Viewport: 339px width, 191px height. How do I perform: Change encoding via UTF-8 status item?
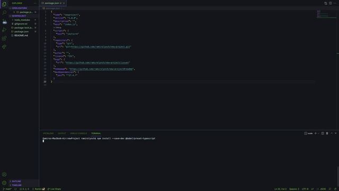[305, 189]
